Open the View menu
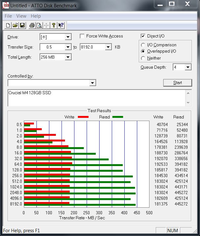The image size is (200, 236). [x=21, y=16]
